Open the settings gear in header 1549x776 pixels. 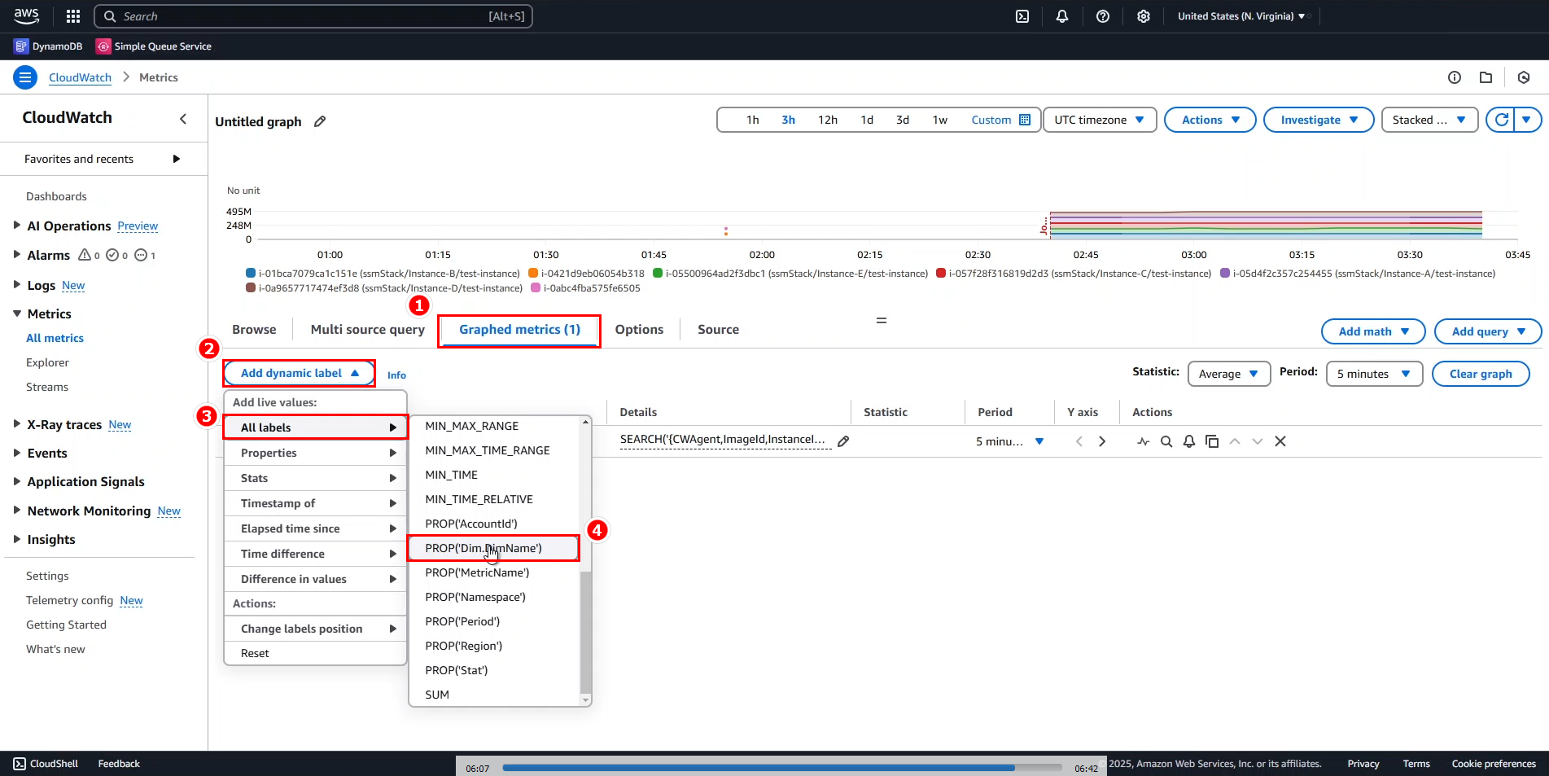(1144, 16)
